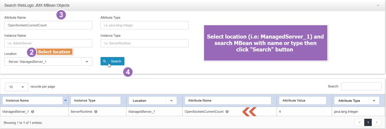Open the Attribute Type column filter dropdown
Viewport: 386px width, 129px height.
[x=357, y=101]
